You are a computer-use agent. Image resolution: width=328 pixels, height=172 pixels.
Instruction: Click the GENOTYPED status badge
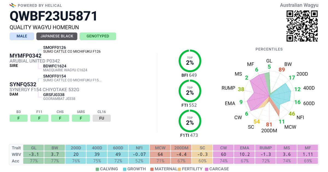pyautogui.click(x=98, y=36)
